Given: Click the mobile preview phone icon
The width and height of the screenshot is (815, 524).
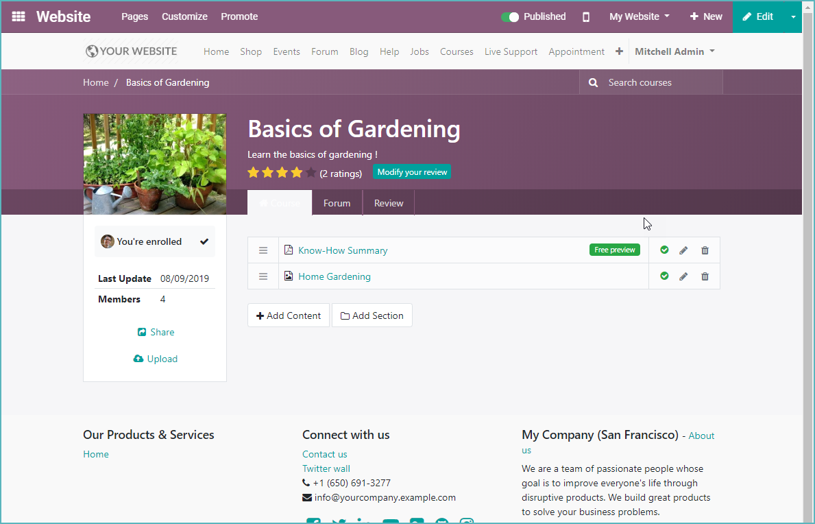Looking at the screenshot, I should (586, 16).
